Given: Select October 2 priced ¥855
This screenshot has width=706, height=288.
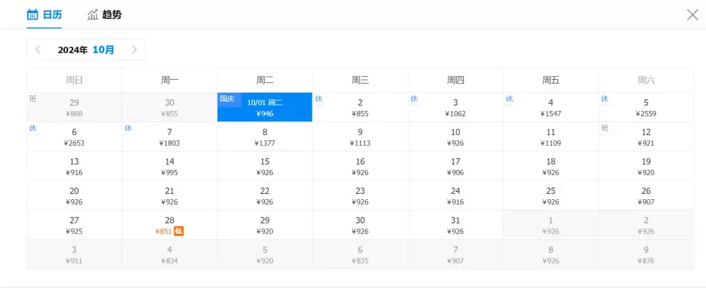Looking at the screenshot, I should (x=360, y=107).
